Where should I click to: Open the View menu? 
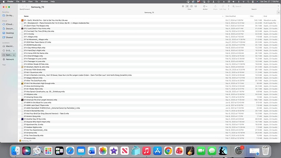pyautogui.click(x=30, y=2)
